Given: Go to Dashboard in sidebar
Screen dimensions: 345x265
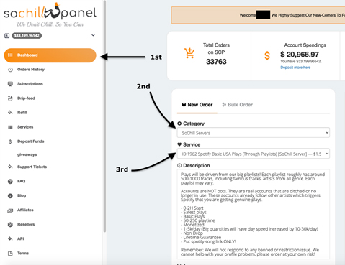Looking at the screenshot, I should coord(50,55).
